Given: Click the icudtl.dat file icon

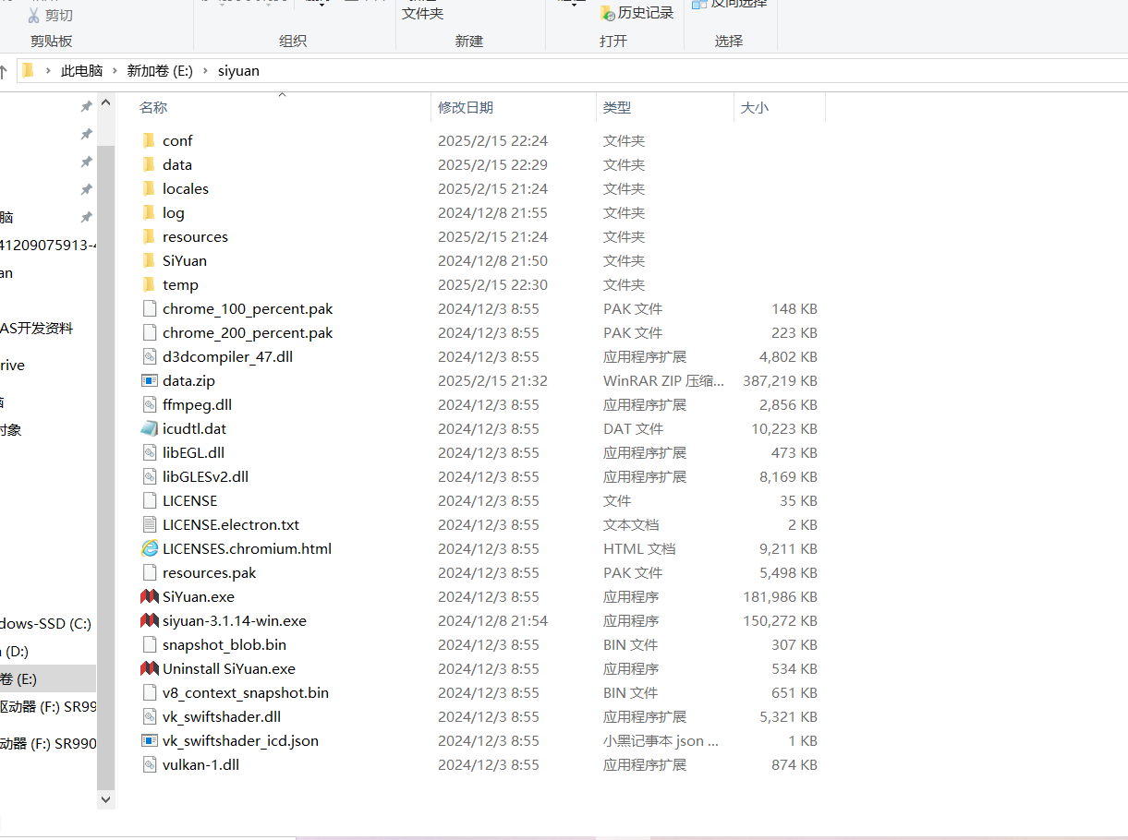Looking at the screenshot, I should 149,428.
